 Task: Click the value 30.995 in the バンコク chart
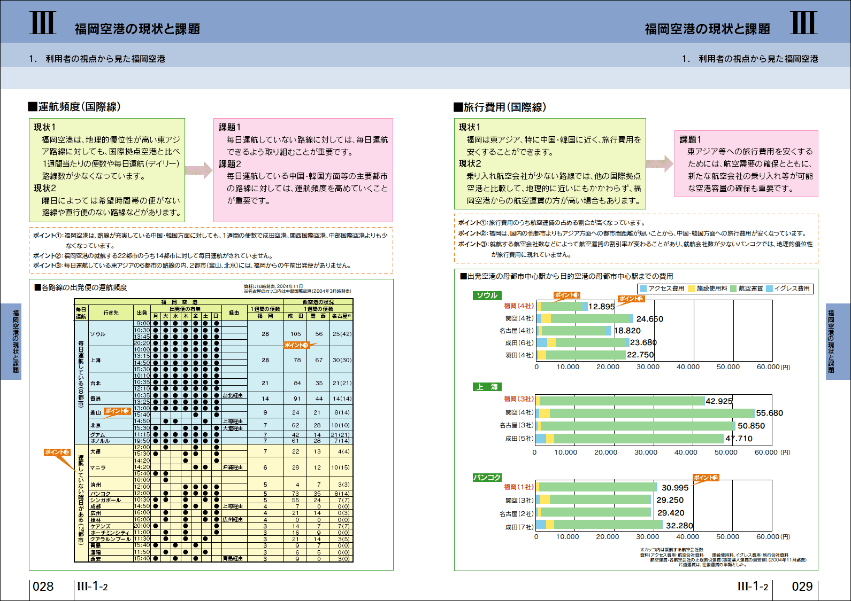tap(675, 488)
